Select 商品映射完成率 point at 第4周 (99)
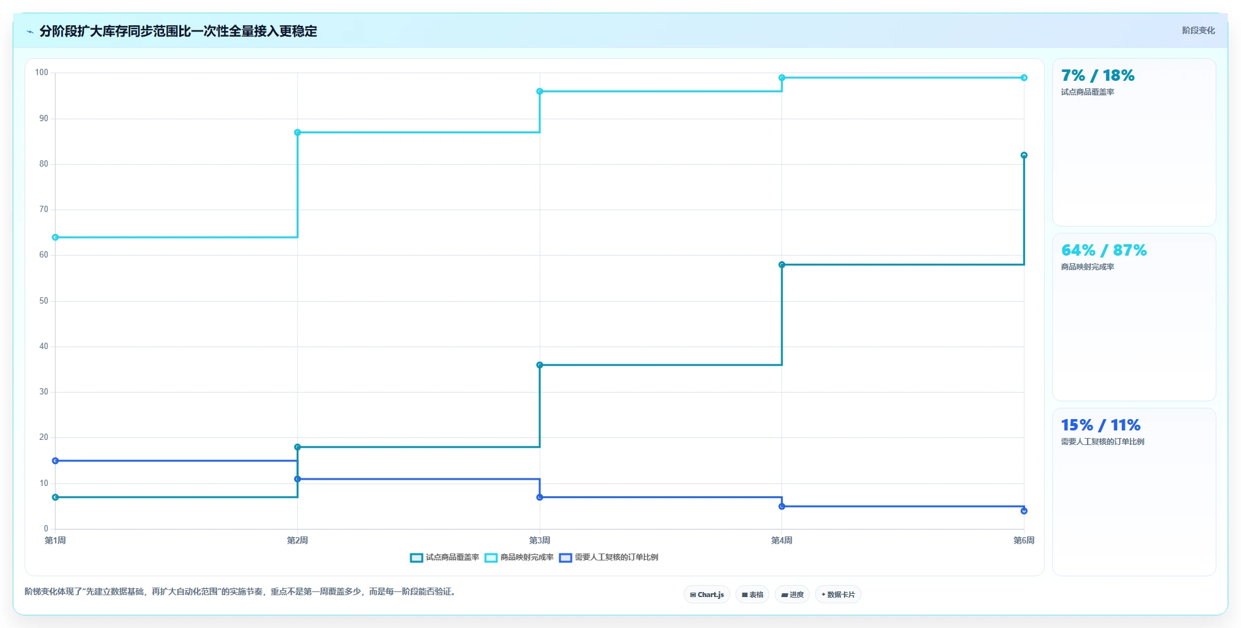This screenshot has width=1241, height=628. click(x=782, y=78)
